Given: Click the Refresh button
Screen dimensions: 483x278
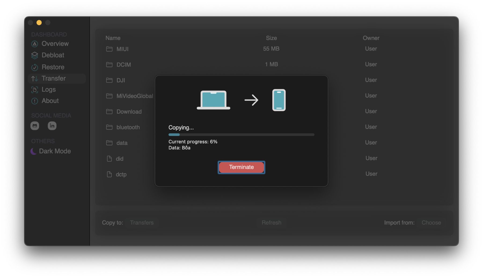Looking at the screenshot, I should 271,223.
